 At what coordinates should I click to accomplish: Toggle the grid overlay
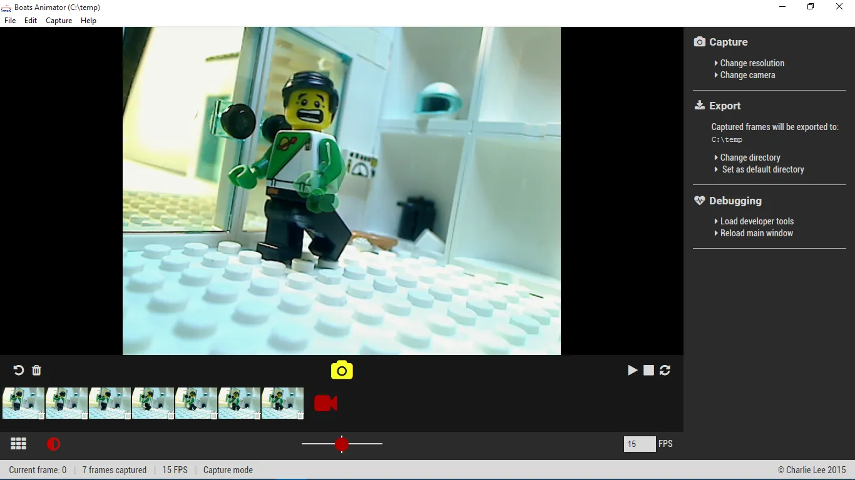(18, 444)
